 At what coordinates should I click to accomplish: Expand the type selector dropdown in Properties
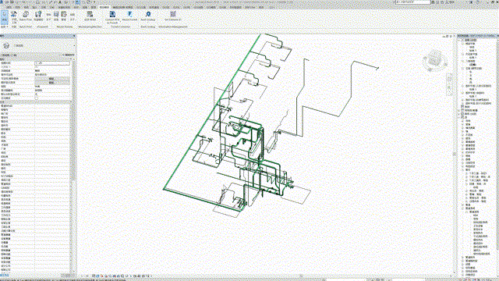(x=73, y=45)
